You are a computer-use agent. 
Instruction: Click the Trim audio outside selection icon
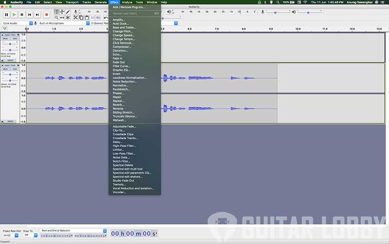pyautogui.click(x=92, y=18)
